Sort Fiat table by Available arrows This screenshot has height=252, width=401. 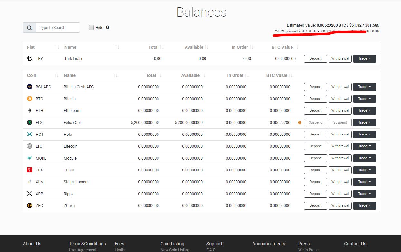click(x=206, y=47)
